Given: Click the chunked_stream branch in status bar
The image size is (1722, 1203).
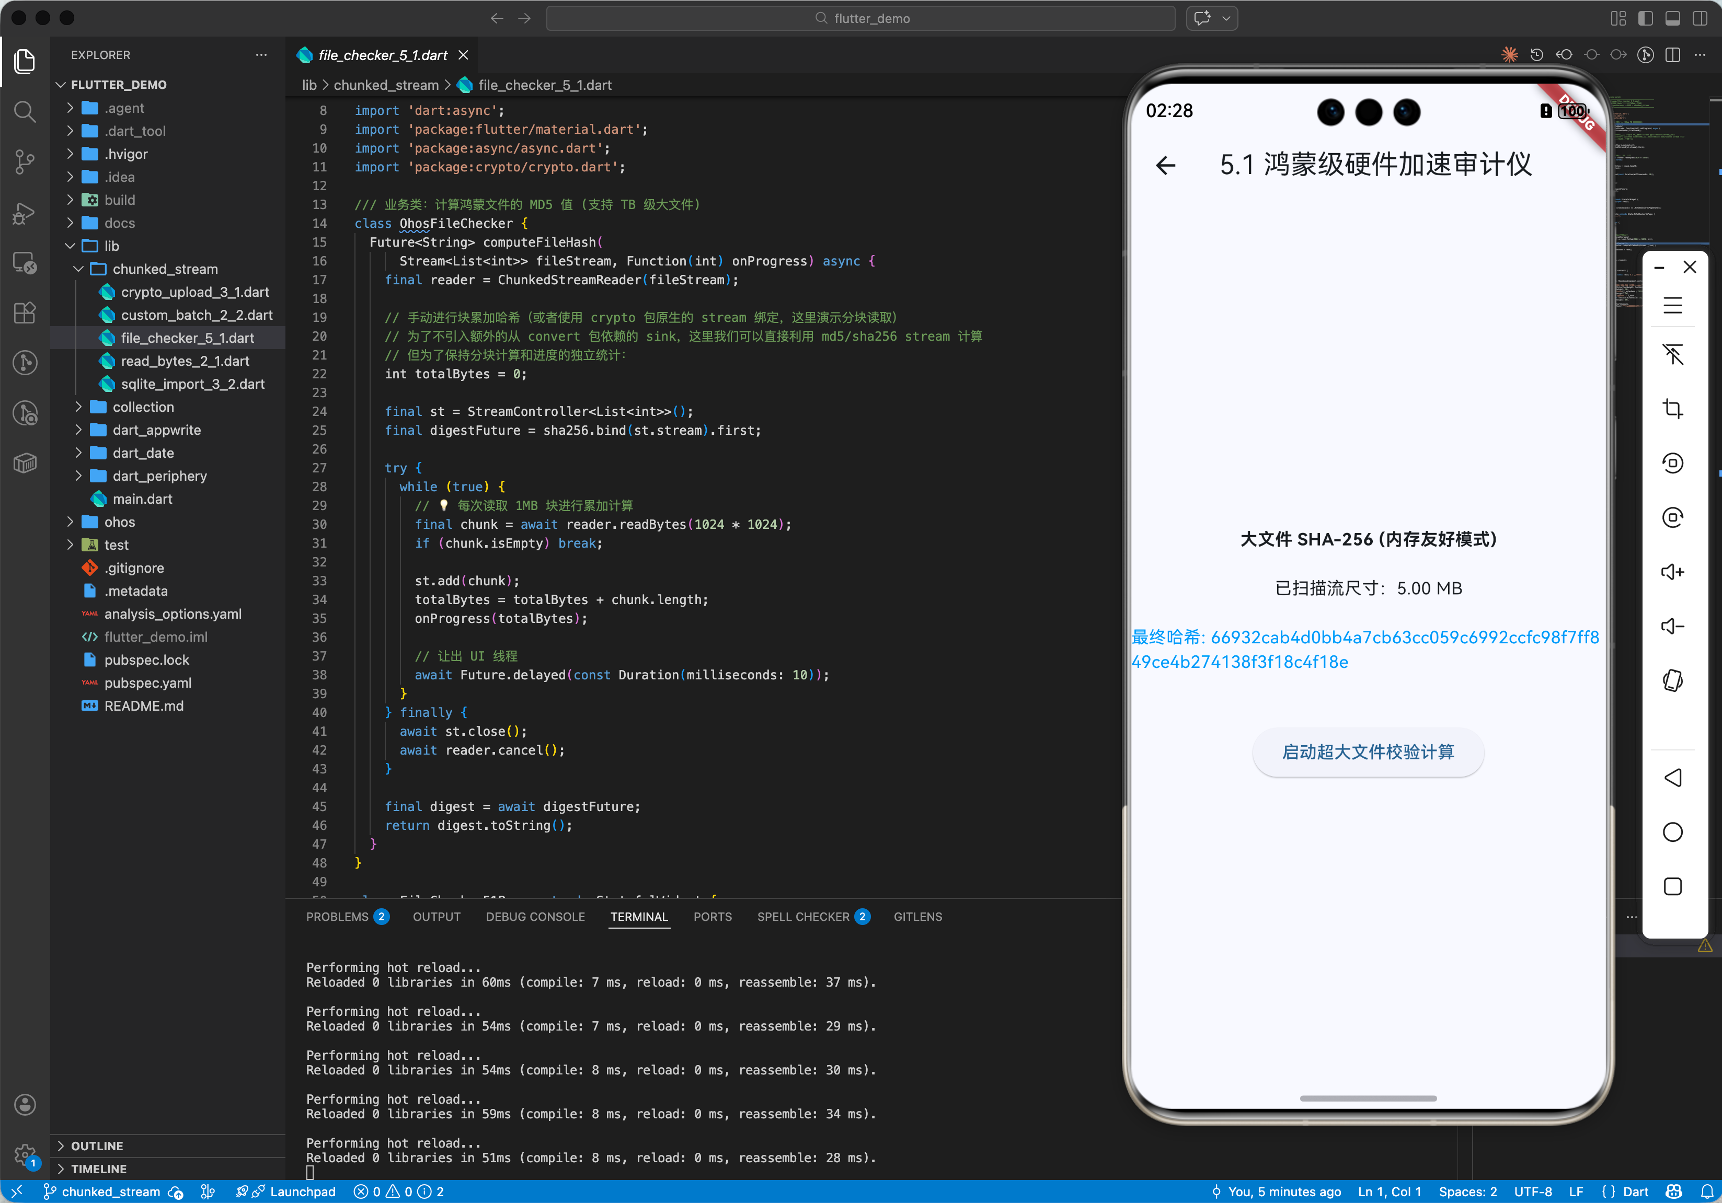Looking at the screenshot, I should pyautogui.click(x=110, y=1192).
